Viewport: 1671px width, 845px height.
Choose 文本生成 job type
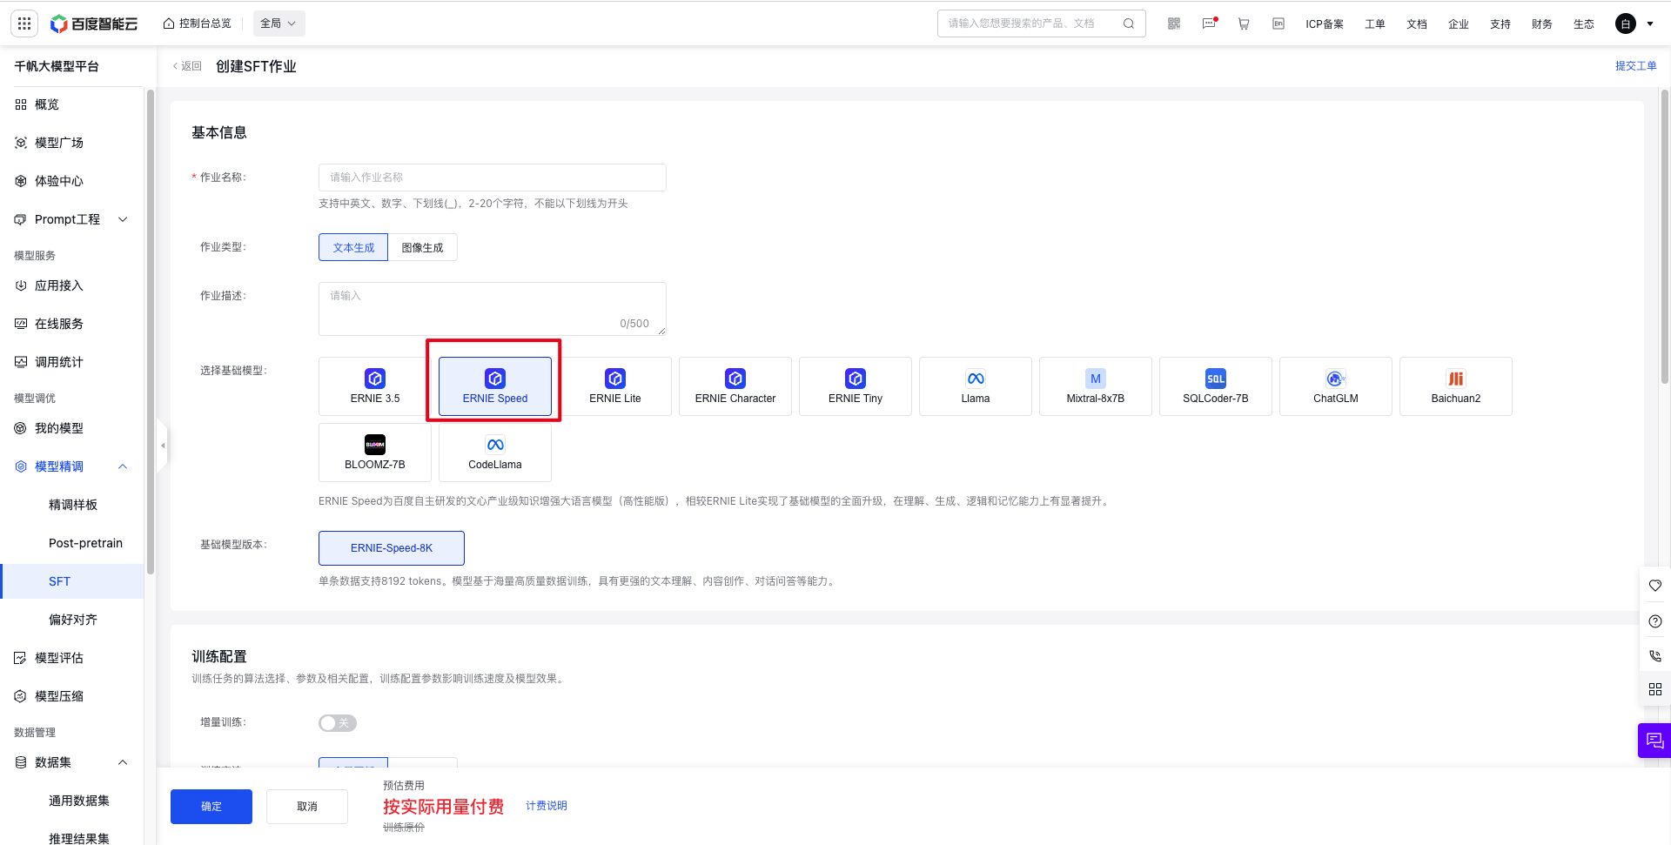353,247
